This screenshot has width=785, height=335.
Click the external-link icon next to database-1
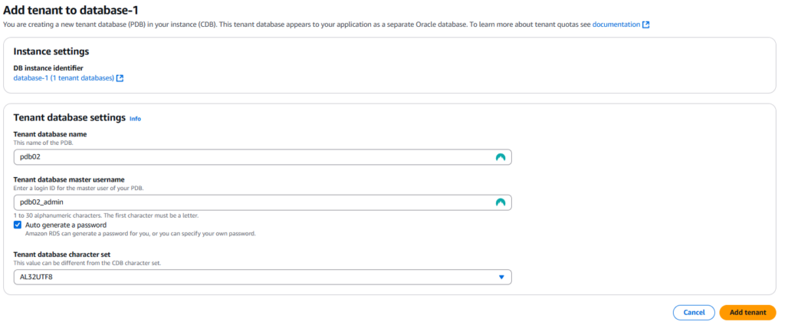click(x=120, y=78)
